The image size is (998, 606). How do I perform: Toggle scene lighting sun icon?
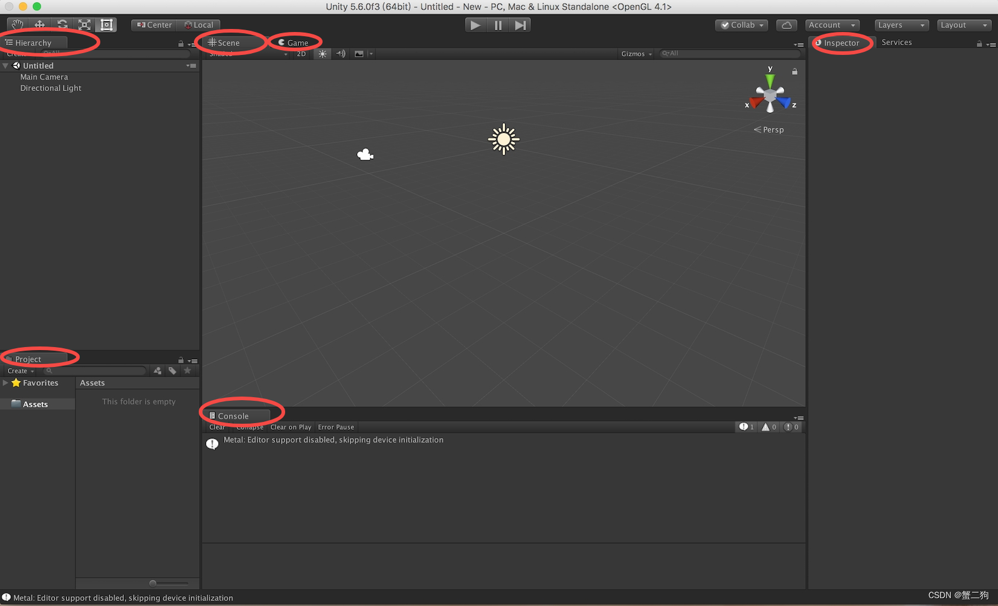323,54
